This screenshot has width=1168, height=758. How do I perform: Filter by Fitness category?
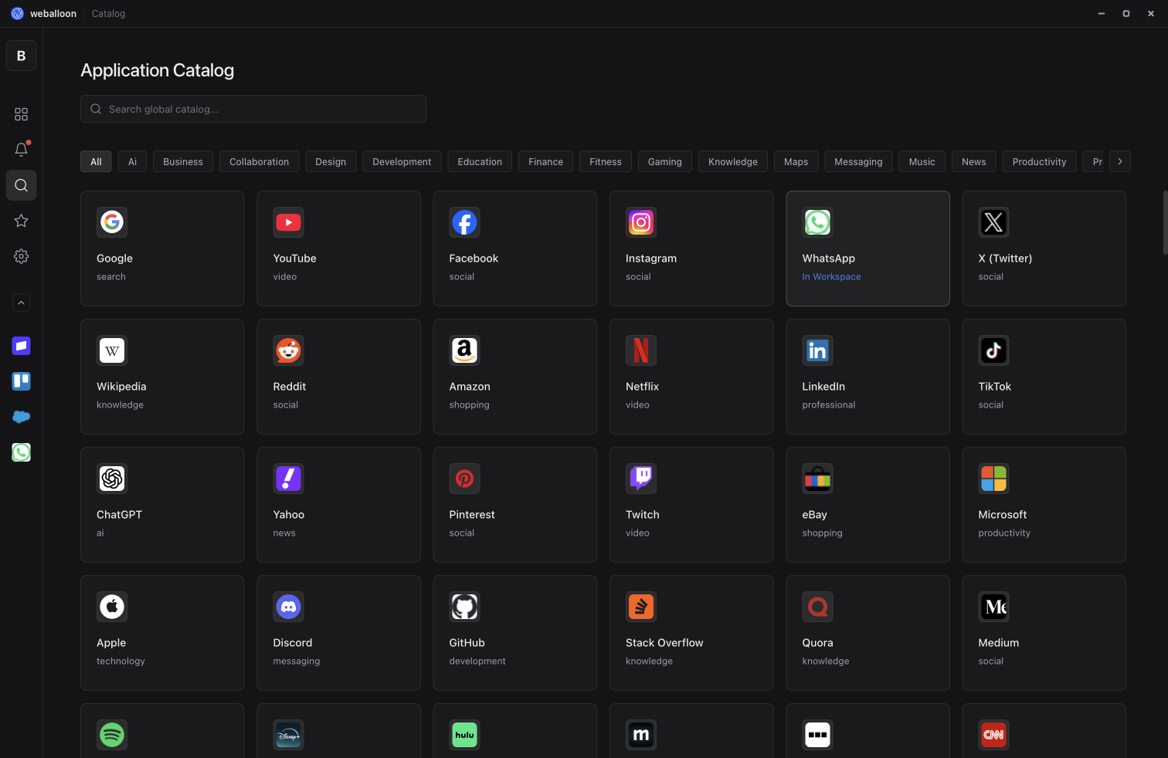click(606, 162)
